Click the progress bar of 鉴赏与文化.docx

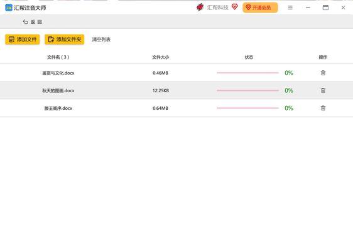click(247, 73)
